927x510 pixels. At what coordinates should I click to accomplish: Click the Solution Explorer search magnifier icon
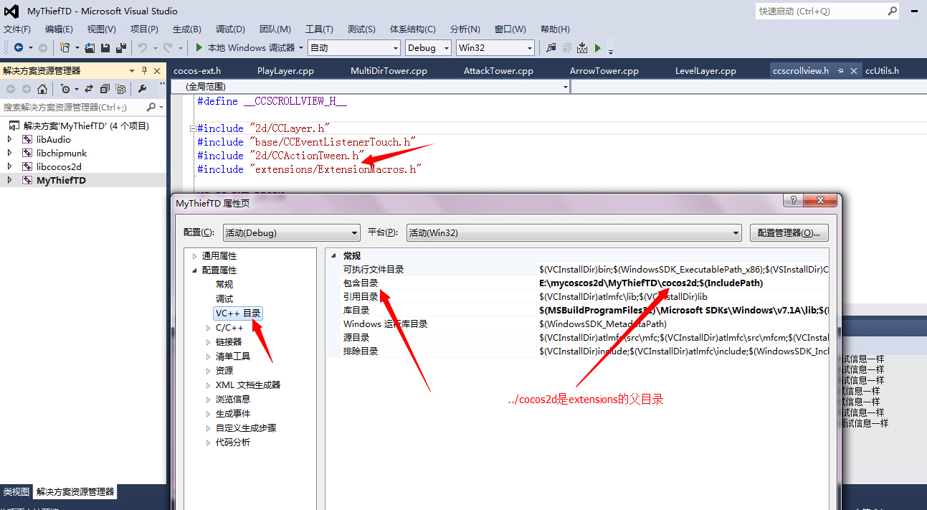(x=151, y=107)
